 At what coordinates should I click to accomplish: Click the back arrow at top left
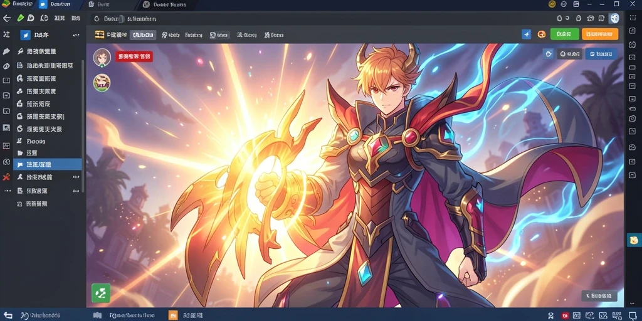[x=6, y=18]
